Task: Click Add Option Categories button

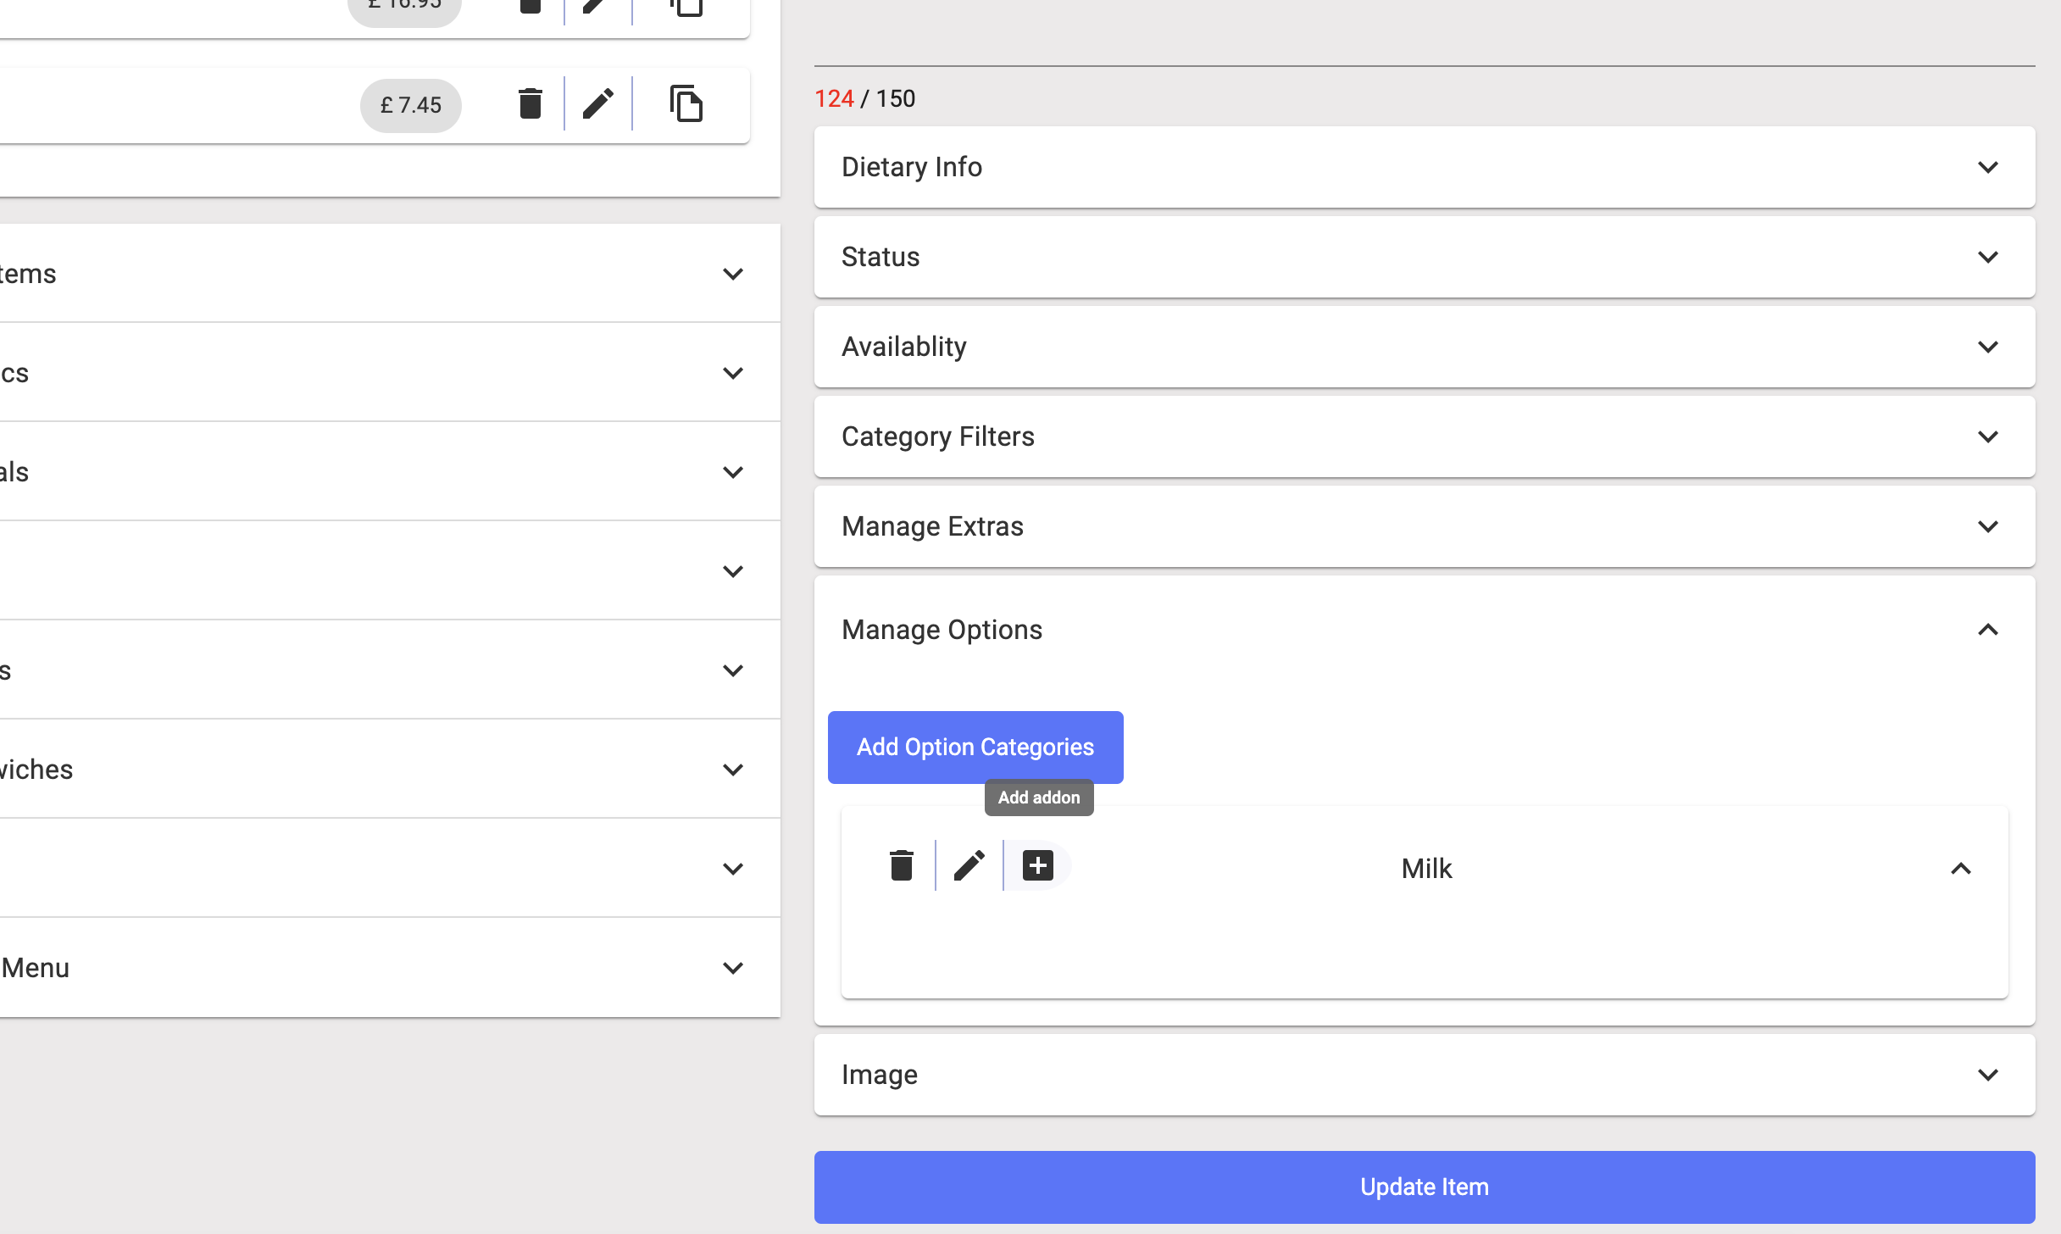Action: click(x=975, y=747)
